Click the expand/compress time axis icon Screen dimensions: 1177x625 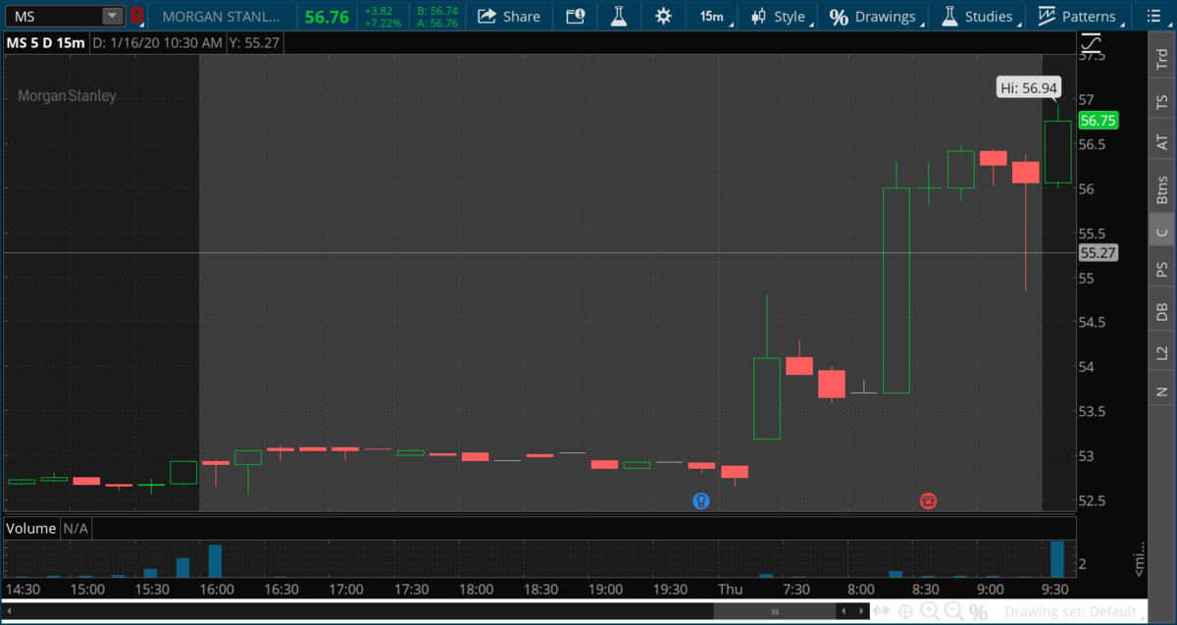881,611
